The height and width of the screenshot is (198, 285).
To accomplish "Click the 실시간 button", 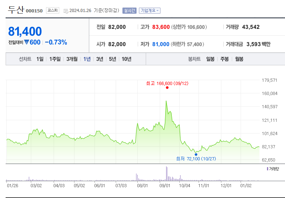I will pyautogui.click(x=129, y=10).
